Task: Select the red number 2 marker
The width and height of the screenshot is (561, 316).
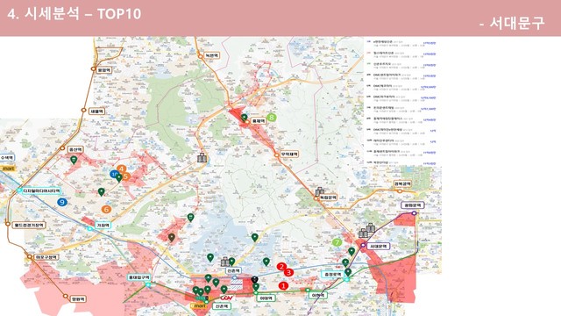Action: click(281, 267)
